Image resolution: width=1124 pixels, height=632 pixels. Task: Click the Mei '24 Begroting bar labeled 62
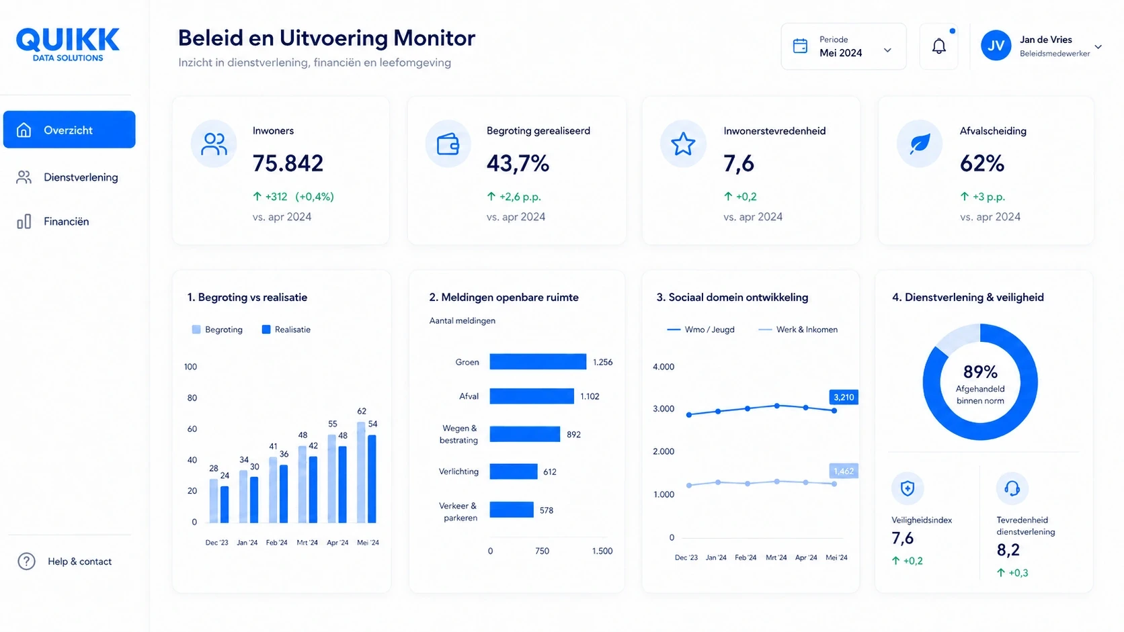(361, 472)
